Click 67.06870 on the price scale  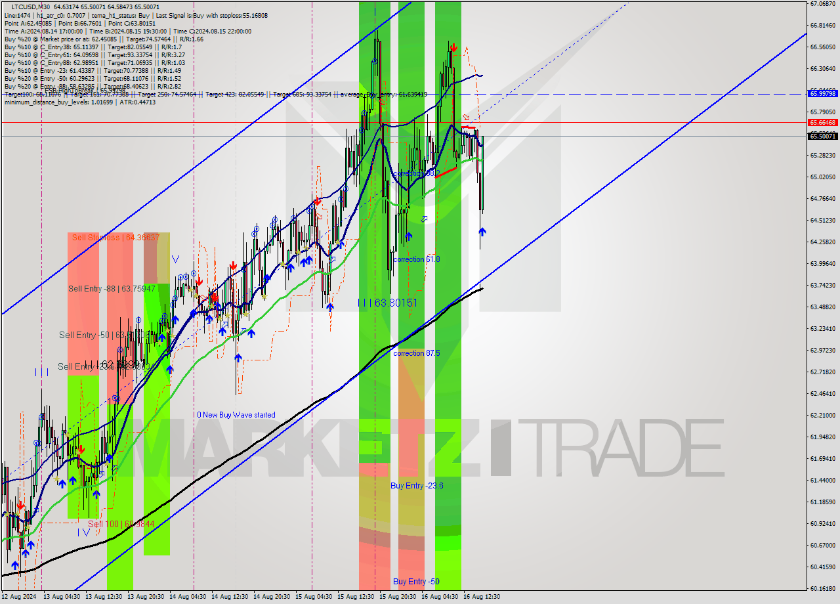(822, 4)
